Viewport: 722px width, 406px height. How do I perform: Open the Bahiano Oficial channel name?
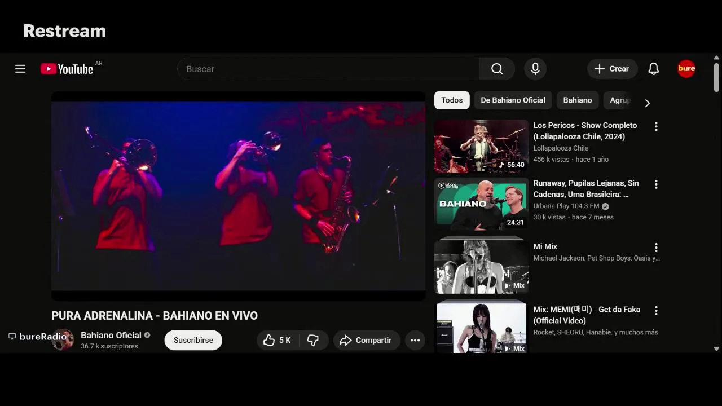111,335
